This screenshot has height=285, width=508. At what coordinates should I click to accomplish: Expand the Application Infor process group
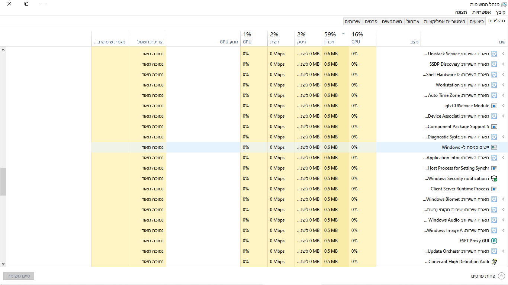[503, 158]
